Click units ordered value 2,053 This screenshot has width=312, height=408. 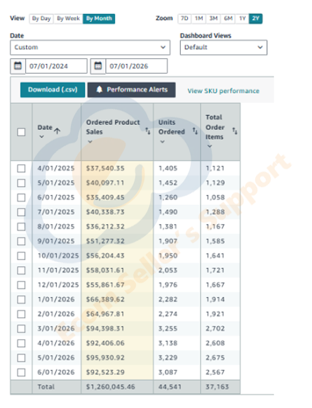coord(168,270)
